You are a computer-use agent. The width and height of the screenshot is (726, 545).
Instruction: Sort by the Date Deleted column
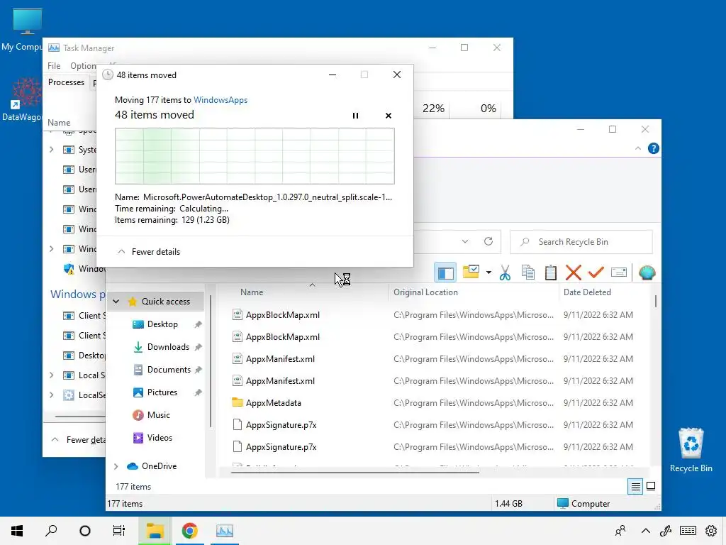pos(587,292)
